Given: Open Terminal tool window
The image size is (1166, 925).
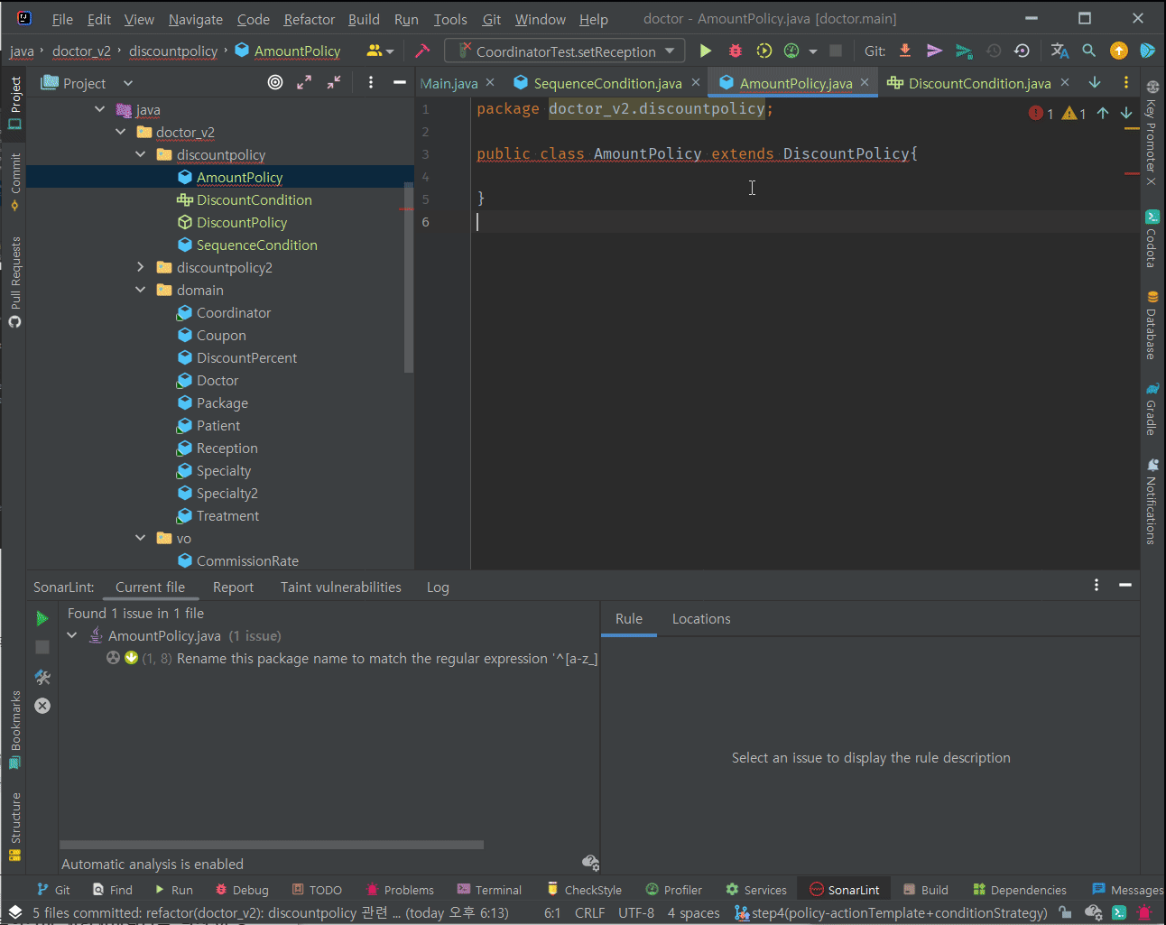Looking at the screenshot, I should click(489, 890).
